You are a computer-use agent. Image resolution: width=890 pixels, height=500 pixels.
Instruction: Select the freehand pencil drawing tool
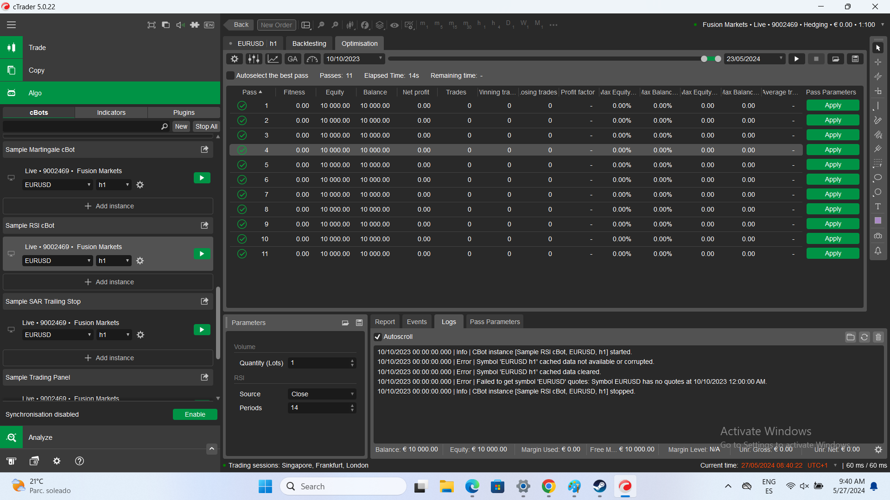(x=878, y=120)
